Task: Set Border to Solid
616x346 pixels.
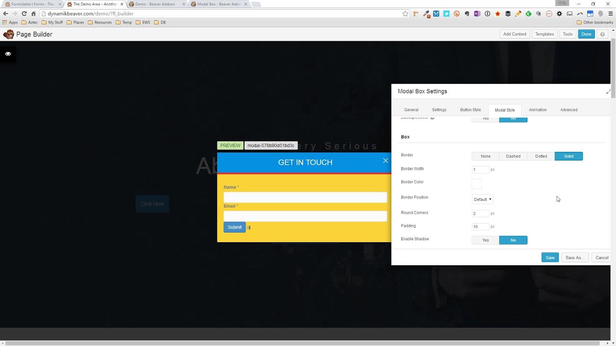Action: click(x=569, y=156)
